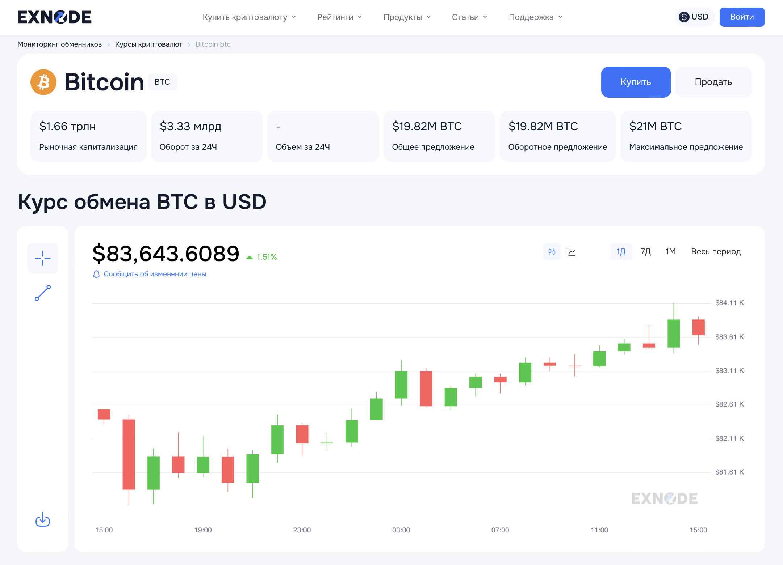Screen dimensions: 783x565
Task: Open the Продукты menu
Action: (x=407, y=17)
